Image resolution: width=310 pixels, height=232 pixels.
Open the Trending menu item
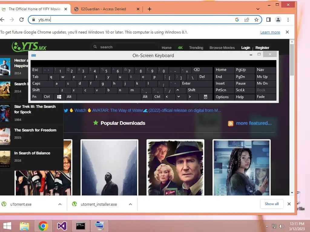click(196, 48)
